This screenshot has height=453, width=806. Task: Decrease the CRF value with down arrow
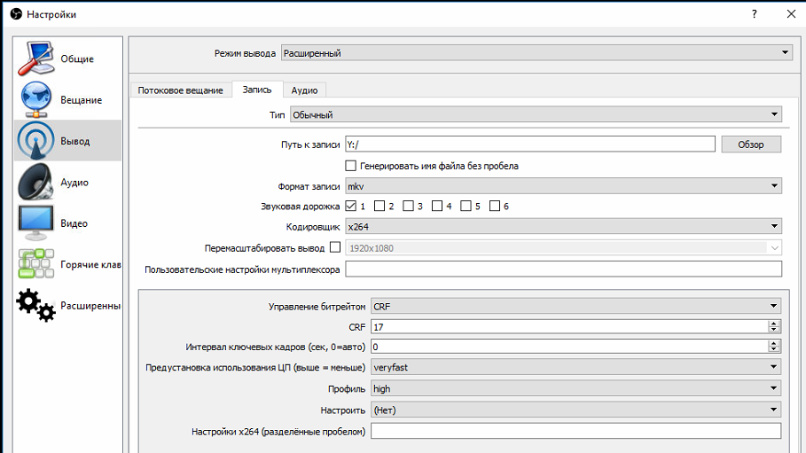[x=773, y=330]
